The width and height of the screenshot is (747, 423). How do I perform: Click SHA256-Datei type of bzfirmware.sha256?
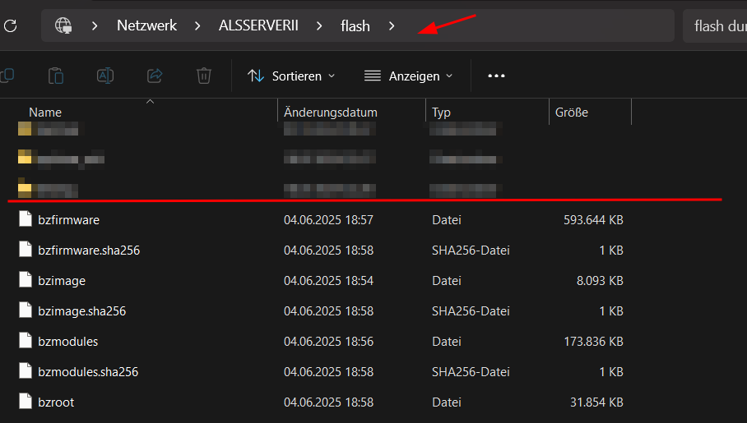[x=471, y=251]
